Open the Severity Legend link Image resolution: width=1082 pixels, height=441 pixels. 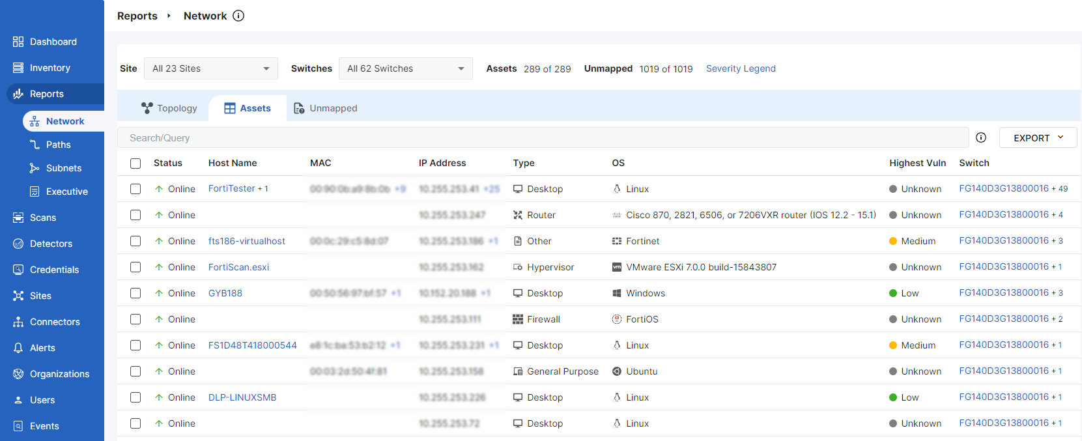[x=741, y=68]
